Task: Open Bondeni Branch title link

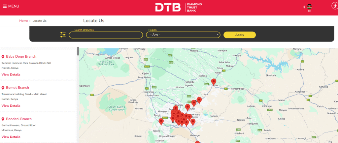Action: pyautogui.click(x=19, y=119)
